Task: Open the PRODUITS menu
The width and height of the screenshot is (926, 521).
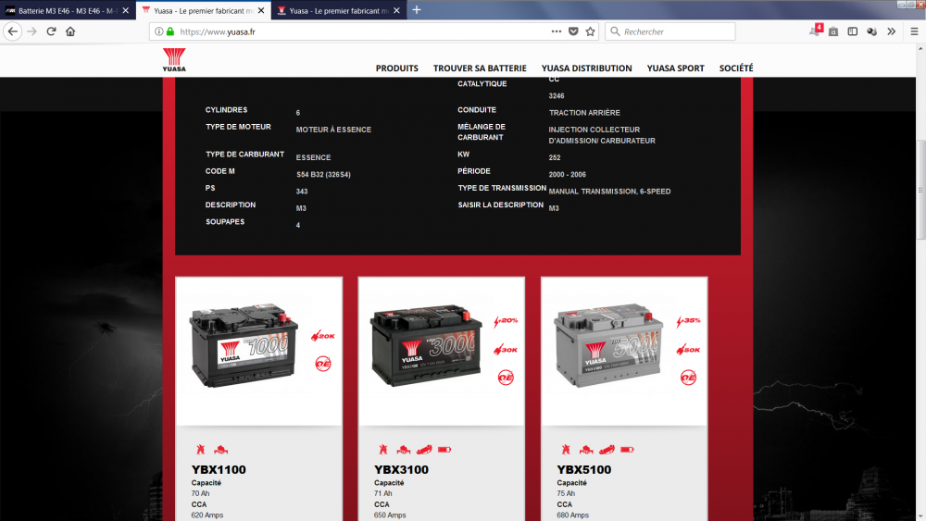Action: pyautogui.click(x=397, y=68)
